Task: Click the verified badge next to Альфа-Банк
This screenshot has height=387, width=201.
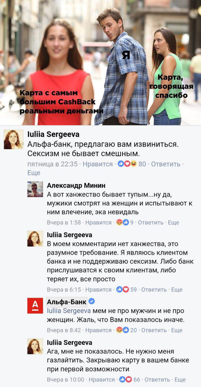Action: [92, 301]
